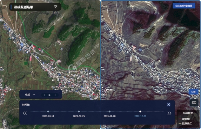Play the time-series imagery animation
The width and height of the screenshot is (201, 129).
pos(49,95)
